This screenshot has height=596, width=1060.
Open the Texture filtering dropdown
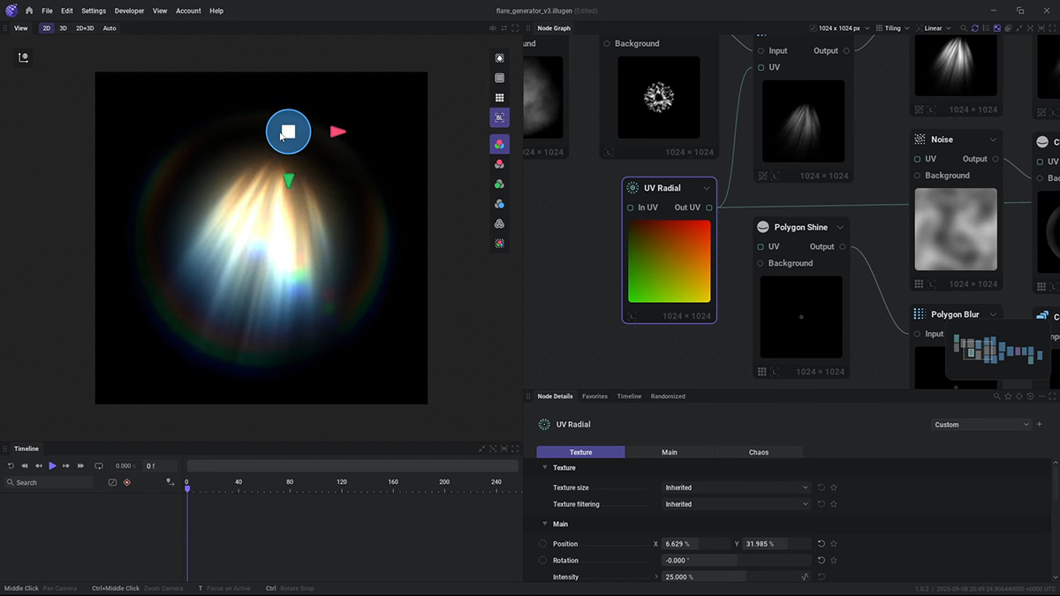pyautogui.click(x=736, y=504)
